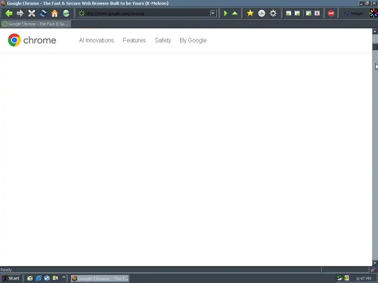Go forward with the gray right arrow
The image size is (378, 283).
point(20,13)
